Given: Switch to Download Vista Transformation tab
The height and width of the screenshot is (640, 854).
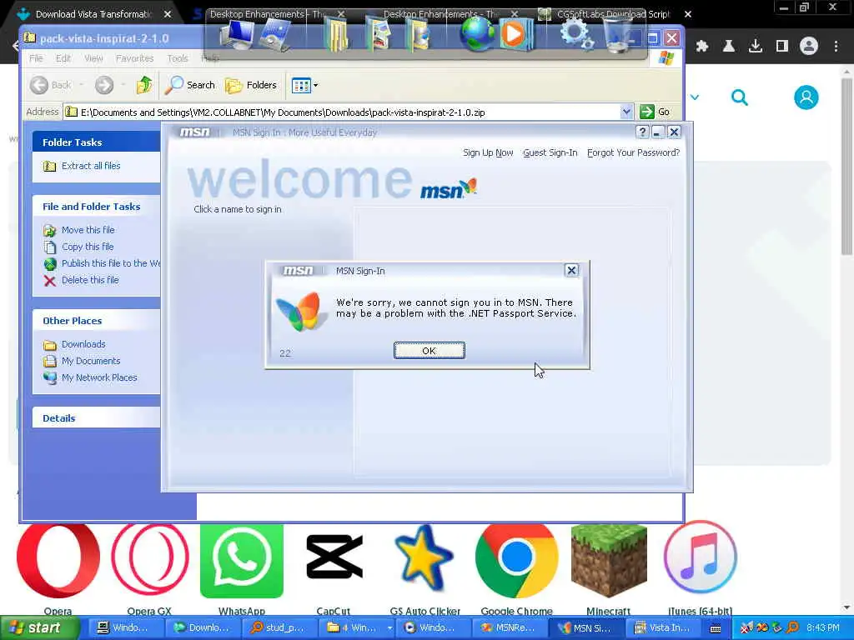Looking at the screenshot, I should pyautogui.click(x=93, y=14).
